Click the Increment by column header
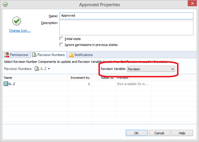Screen dimensions: 199x142 click(x=80, y=78)
